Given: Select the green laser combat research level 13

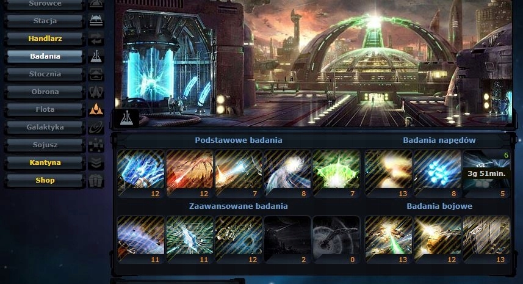Looking at the screenshot, I should tap(388, 239).
